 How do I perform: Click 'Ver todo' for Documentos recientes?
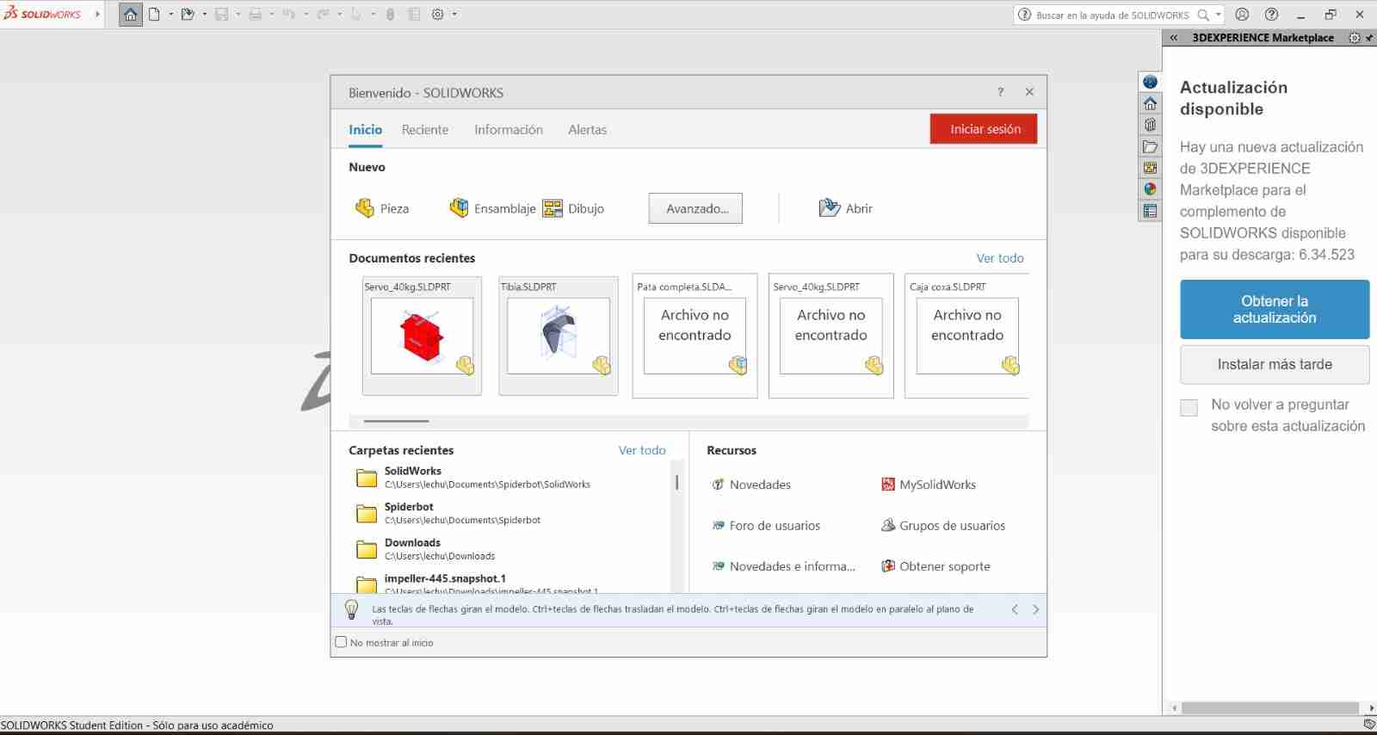1000,258
